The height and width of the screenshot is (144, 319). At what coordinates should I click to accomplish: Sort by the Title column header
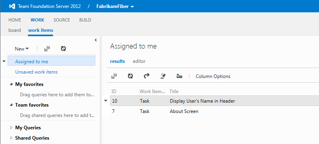(174, 91)
